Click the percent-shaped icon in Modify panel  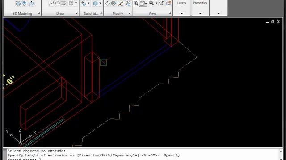(x=128, y=4)
